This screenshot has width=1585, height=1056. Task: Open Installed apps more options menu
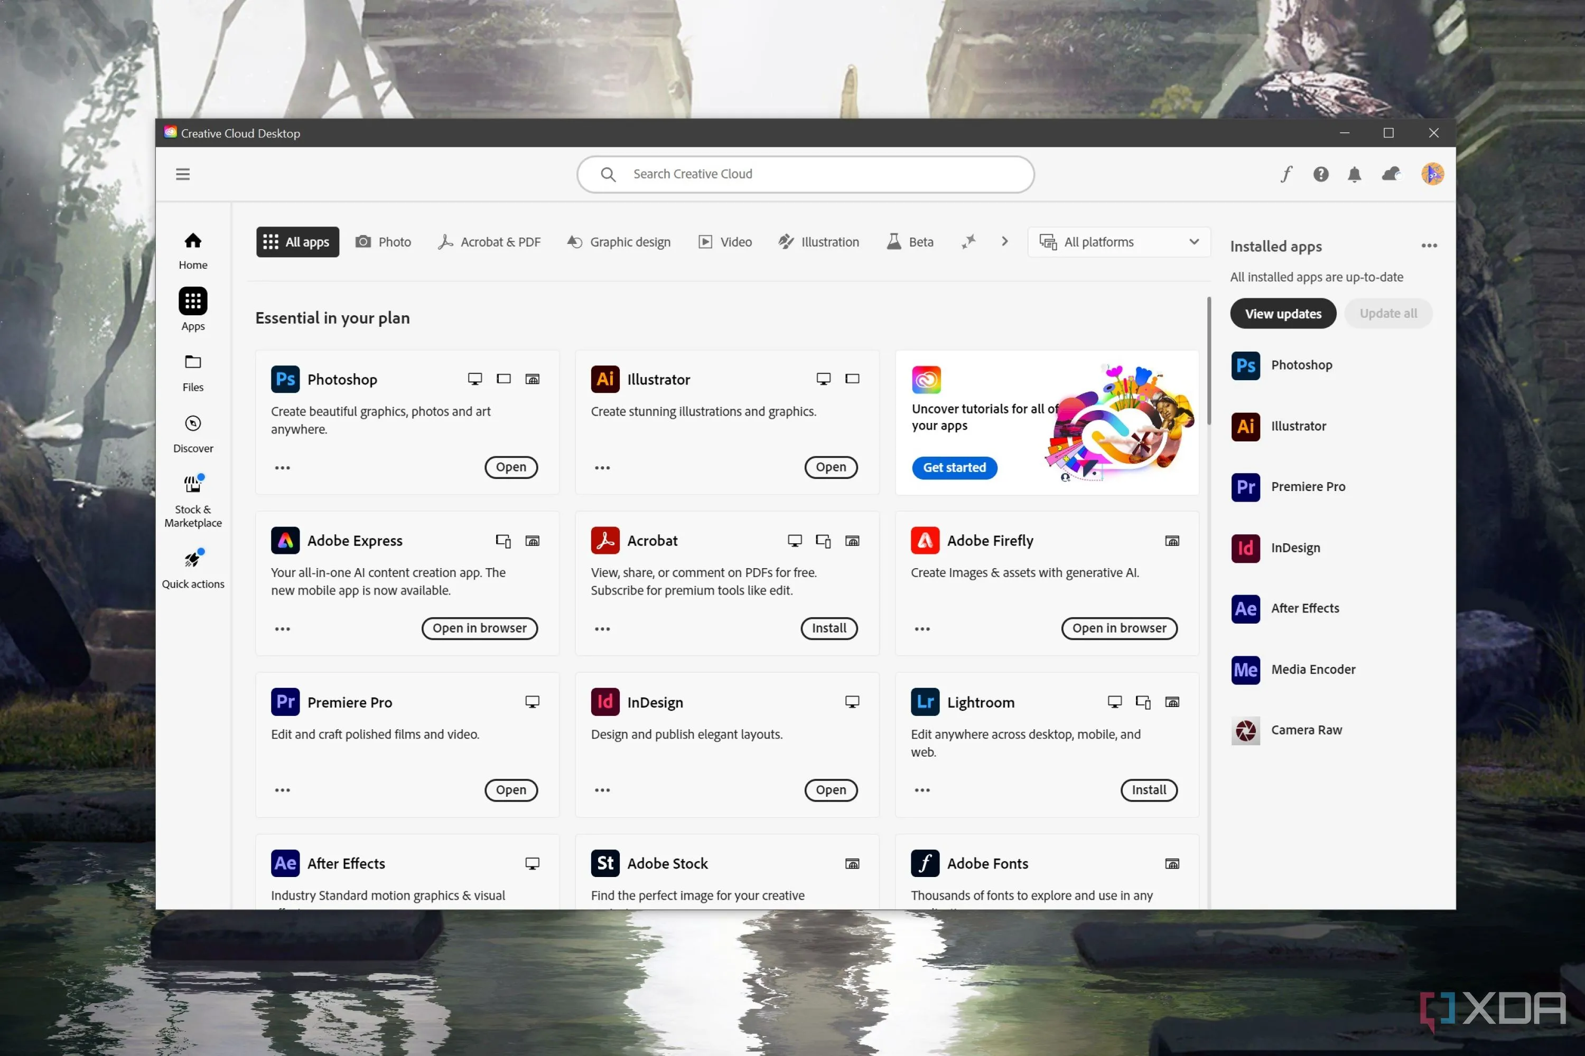pyautogui.click(x=1429, y=246)
